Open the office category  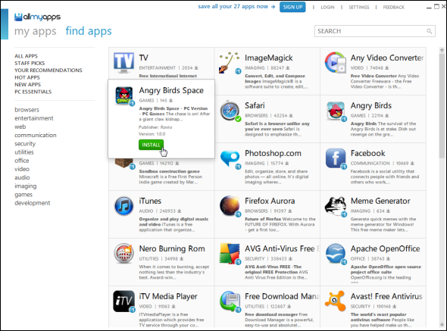click(22, 161)
